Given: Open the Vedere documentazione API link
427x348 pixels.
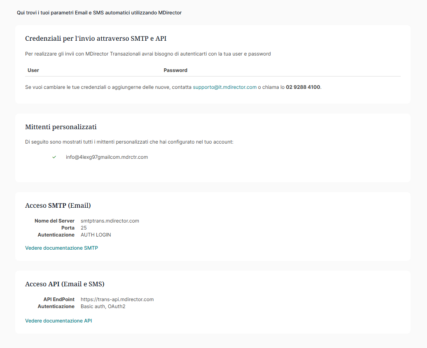Looking at the screenshot, I should coord(58,321).
